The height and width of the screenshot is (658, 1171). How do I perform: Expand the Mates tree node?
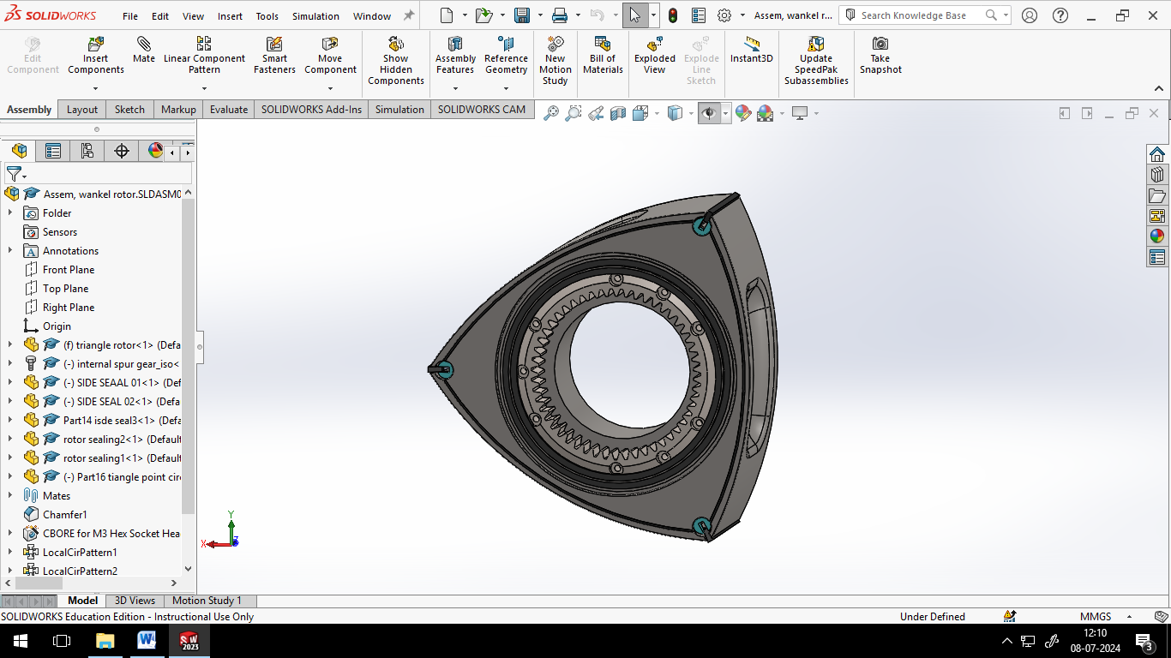(10, 495)
